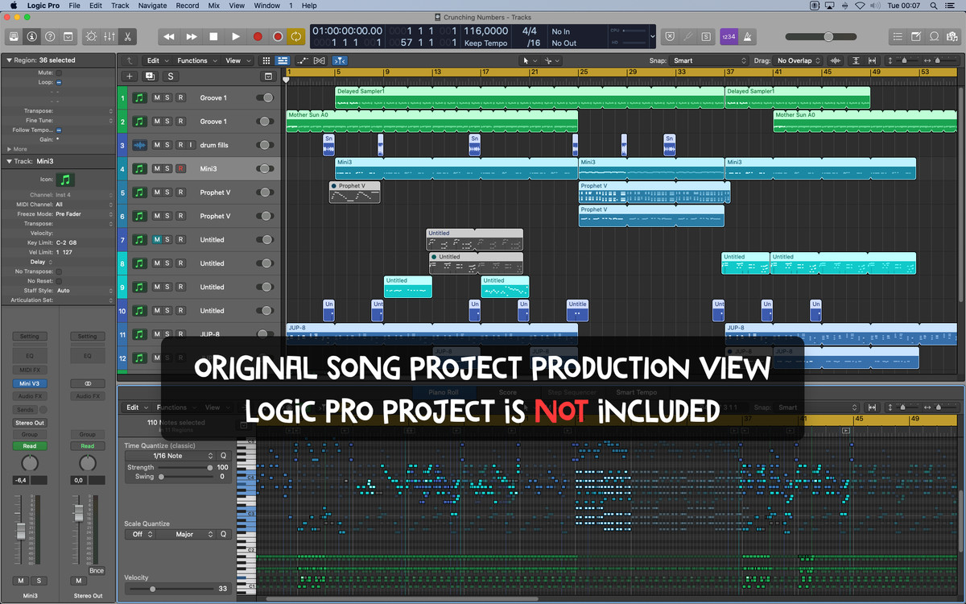Toggle the Show Automation button
Screen dimensions: 966x604
point(303,60)
